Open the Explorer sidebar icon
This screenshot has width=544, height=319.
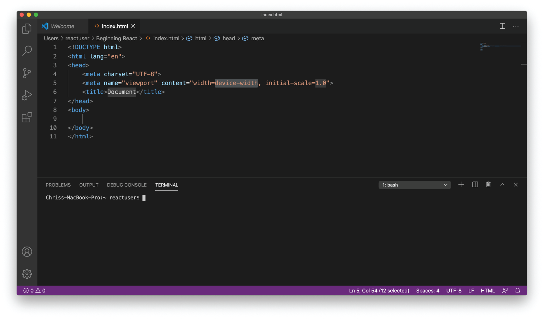click(27, 28)
